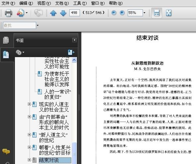Go to next page with down arrow
Image resolution: width=196 pixels, height=164 pixels.
(63, 13)
